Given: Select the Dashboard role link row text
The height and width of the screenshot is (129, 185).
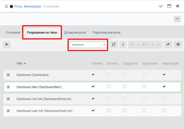Looking at the screenshot, I should pyautogui.click(x=44, y=99).
